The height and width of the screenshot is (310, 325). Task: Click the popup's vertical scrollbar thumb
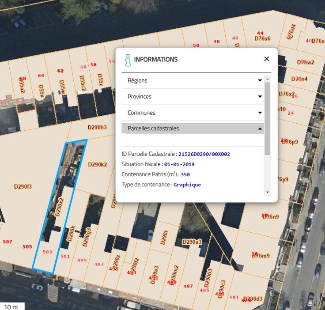[x=267, y=118]
